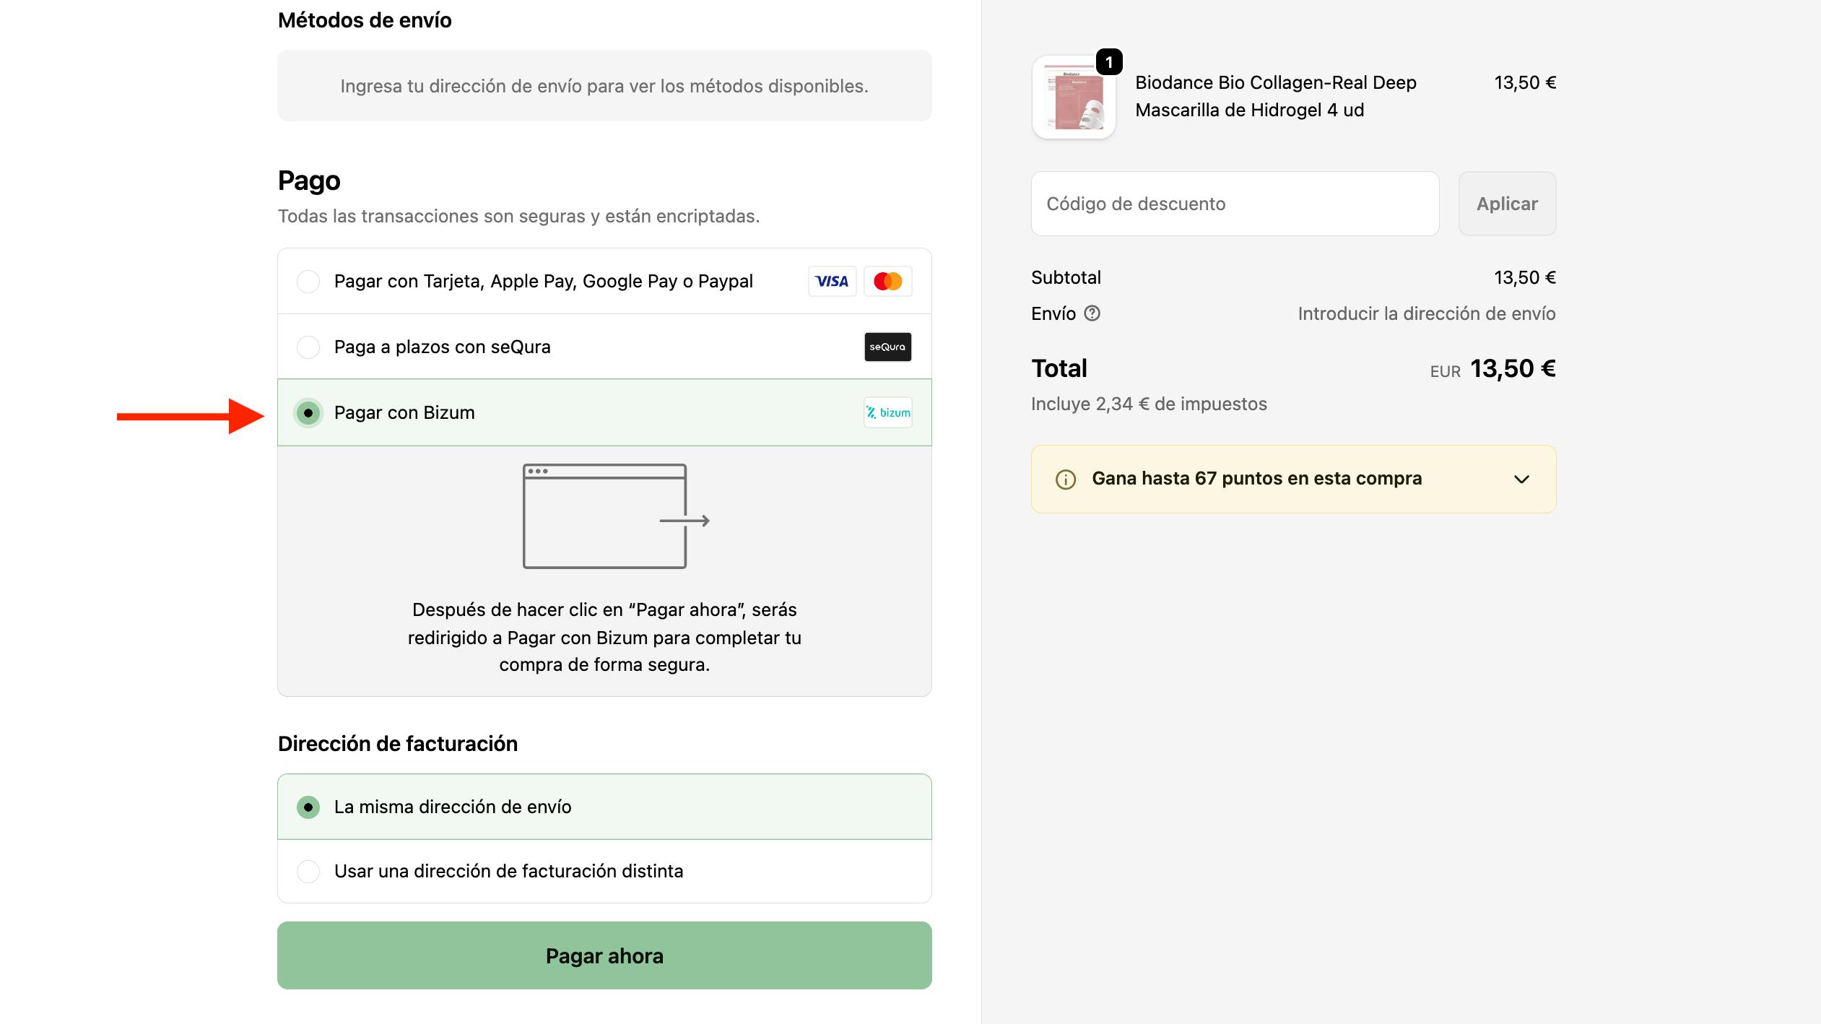Expand the points chevron in yellow banner
The image size is (1821, 1024).
[1521, 480]
